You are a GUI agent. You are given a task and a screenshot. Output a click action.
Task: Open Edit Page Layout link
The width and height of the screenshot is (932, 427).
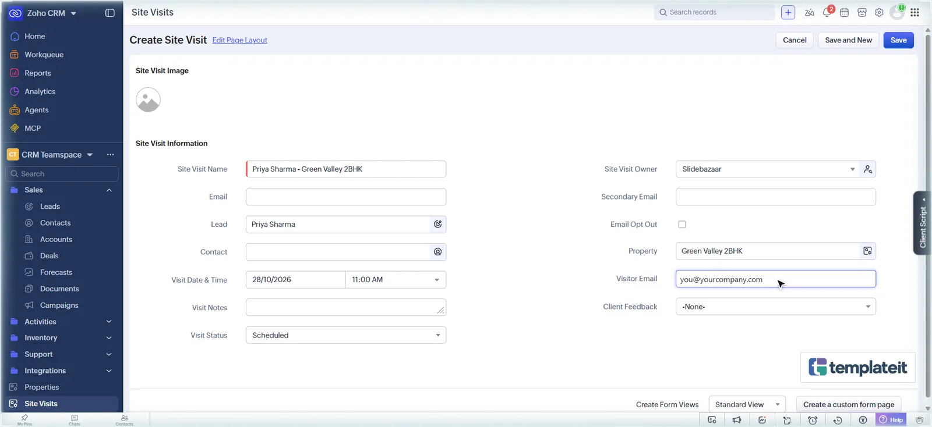click(239, 40)
